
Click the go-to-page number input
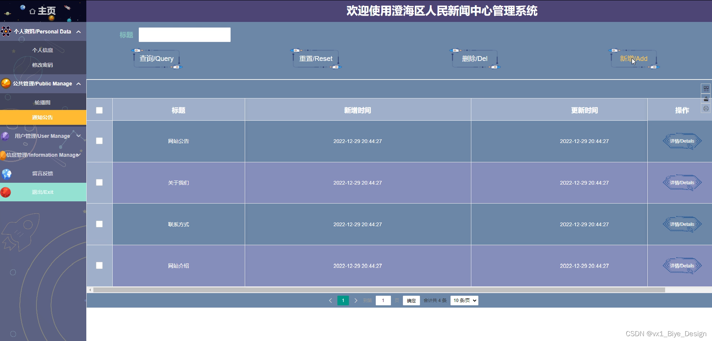(x=383, y=301)
